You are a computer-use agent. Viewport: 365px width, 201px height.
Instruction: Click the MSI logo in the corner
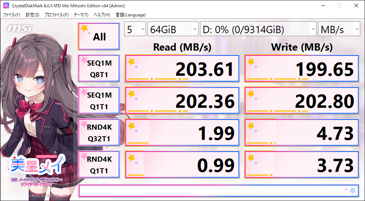pos(20,28)
